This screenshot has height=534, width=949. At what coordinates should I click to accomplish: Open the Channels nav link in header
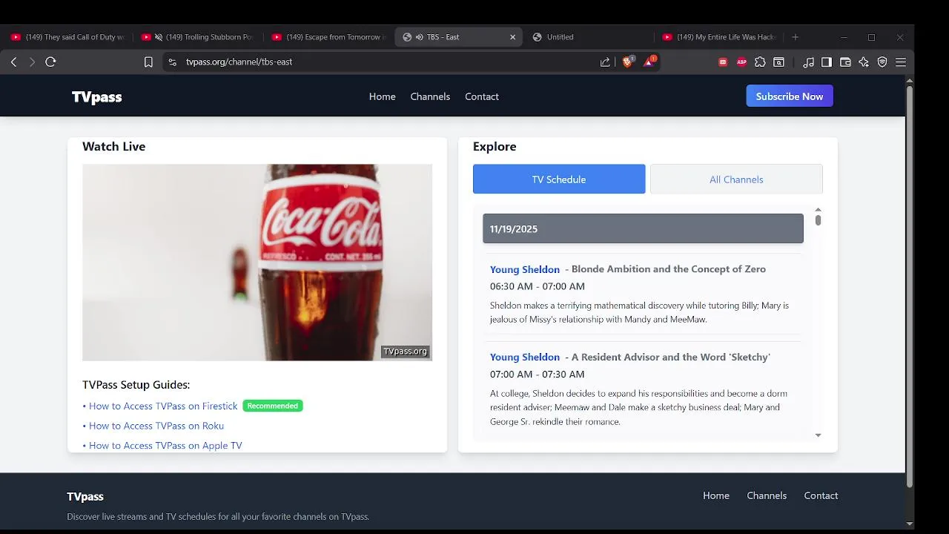430,96
